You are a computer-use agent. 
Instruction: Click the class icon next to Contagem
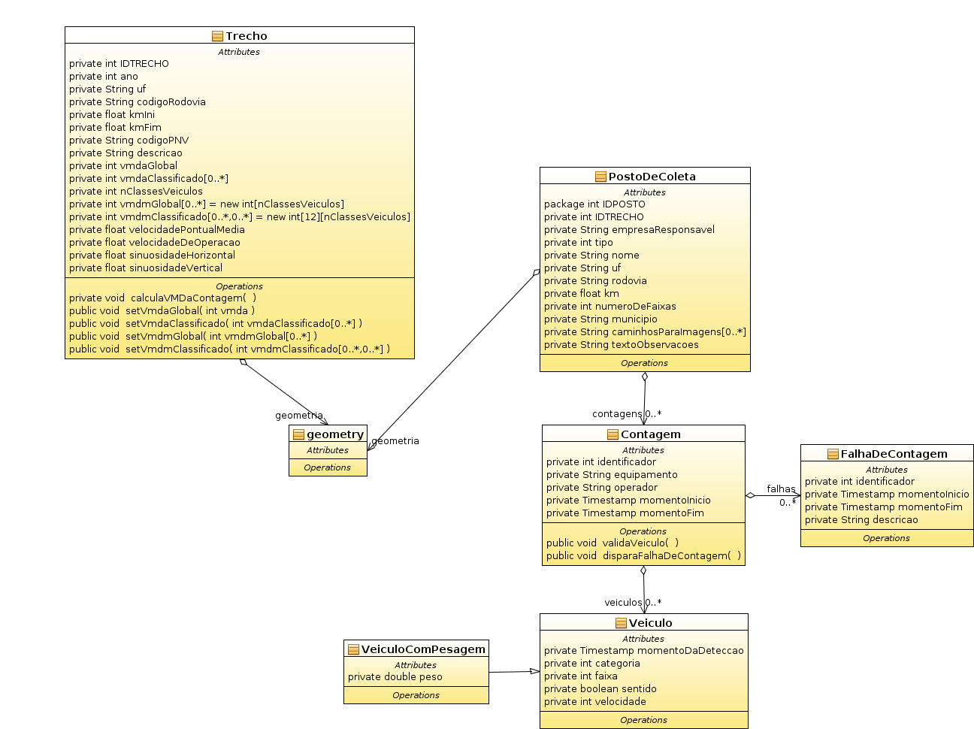click(613, 434)
